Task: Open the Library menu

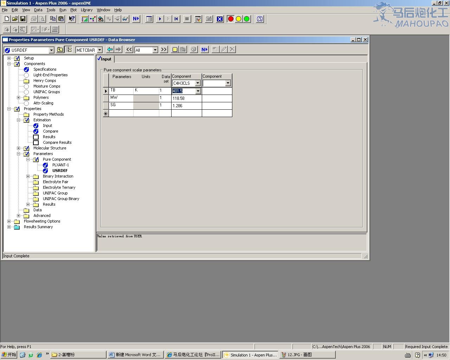Action: (x=86, y=10)
